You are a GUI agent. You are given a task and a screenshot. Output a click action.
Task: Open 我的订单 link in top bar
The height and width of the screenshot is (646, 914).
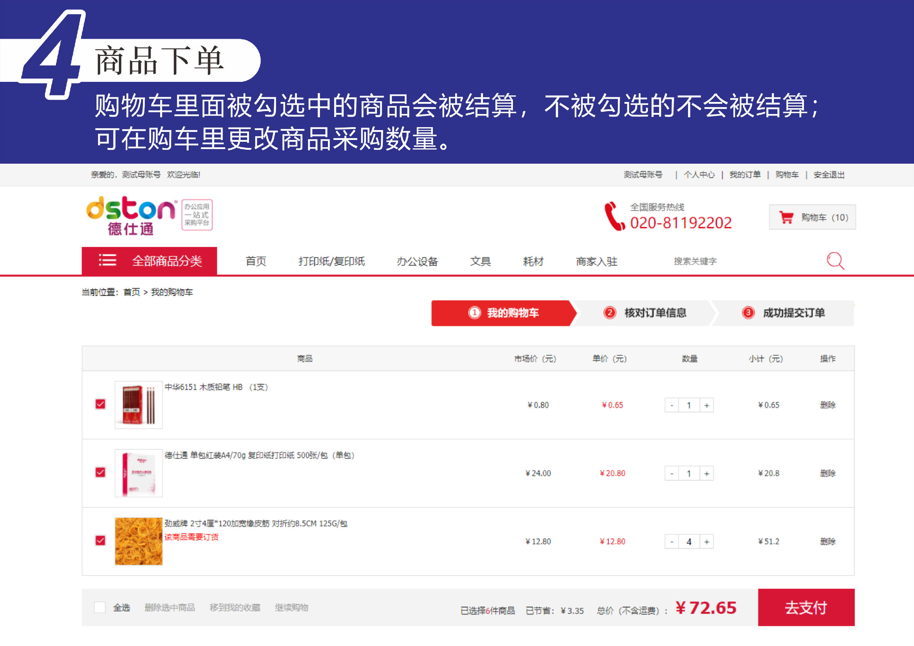pos(744,175)
